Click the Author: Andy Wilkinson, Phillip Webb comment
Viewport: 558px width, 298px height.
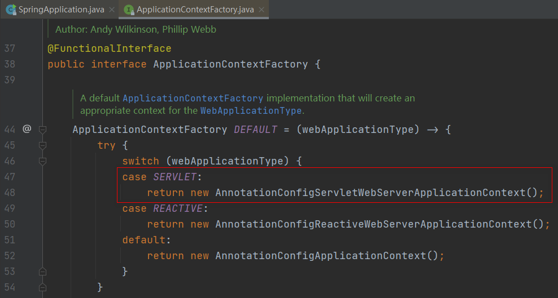coord(136,29)
